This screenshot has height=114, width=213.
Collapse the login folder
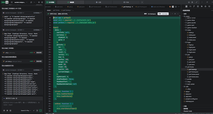coord(189,43)
